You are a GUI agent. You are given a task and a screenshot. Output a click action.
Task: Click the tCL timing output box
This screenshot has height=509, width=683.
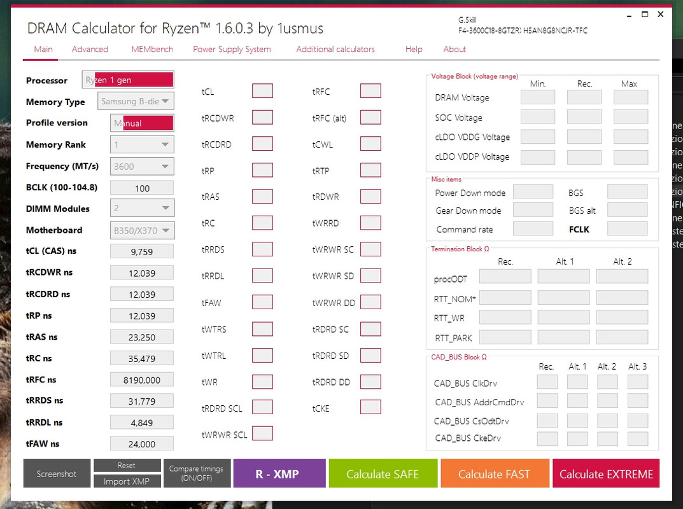coord(262,91)
